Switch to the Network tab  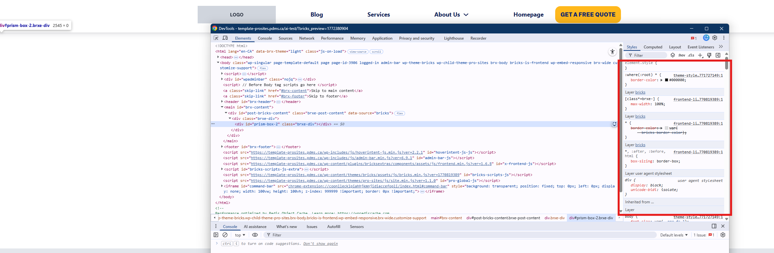[x=307, y=38]
